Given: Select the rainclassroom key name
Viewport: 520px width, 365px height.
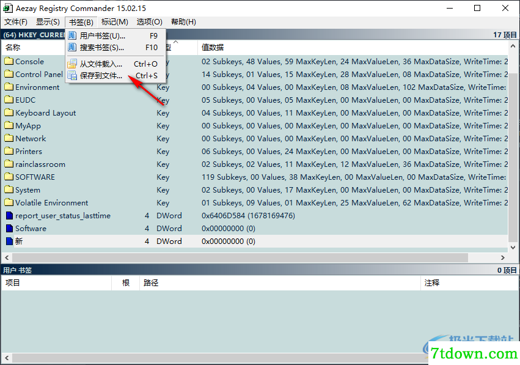Looking at the screenshot, I should 40,164.
